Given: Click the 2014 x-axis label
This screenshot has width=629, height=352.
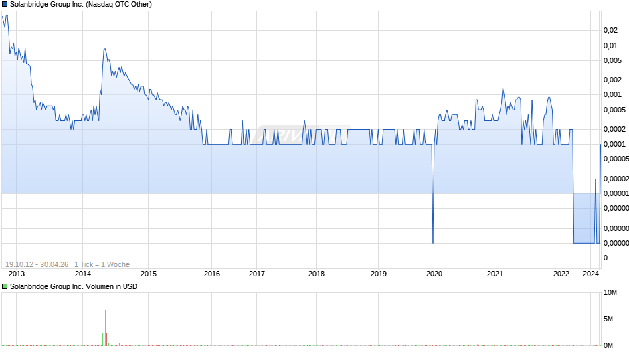Looking at the screenshot, I should point(82,274).
